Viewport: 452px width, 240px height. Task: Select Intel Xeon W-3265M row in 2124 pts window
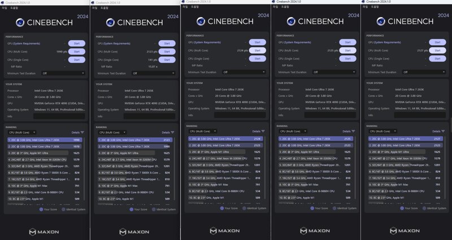(x=225, y=158)
